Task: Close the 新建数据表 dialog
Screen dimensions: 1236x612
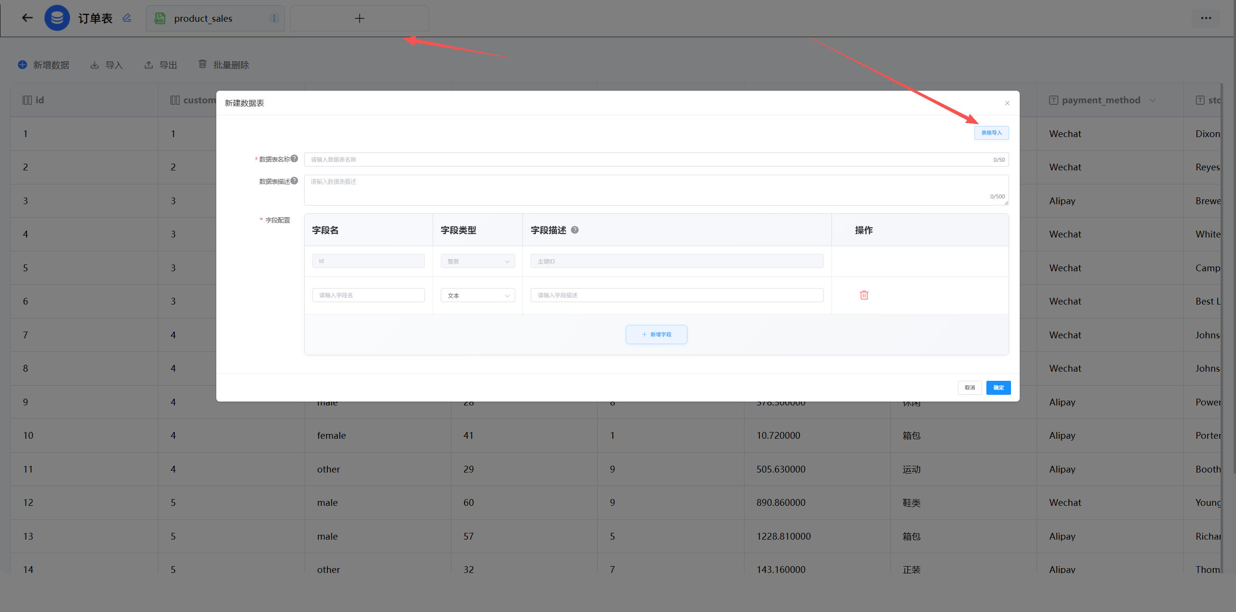Action: (x=1007, y=103)
